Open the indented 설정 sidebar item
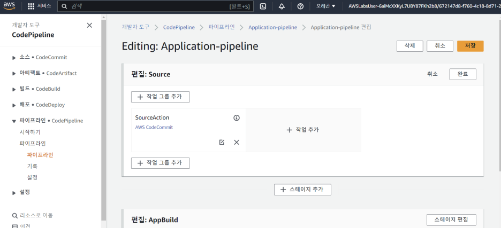Viewport: 501px width, 228px height. (x=32, y=177)
